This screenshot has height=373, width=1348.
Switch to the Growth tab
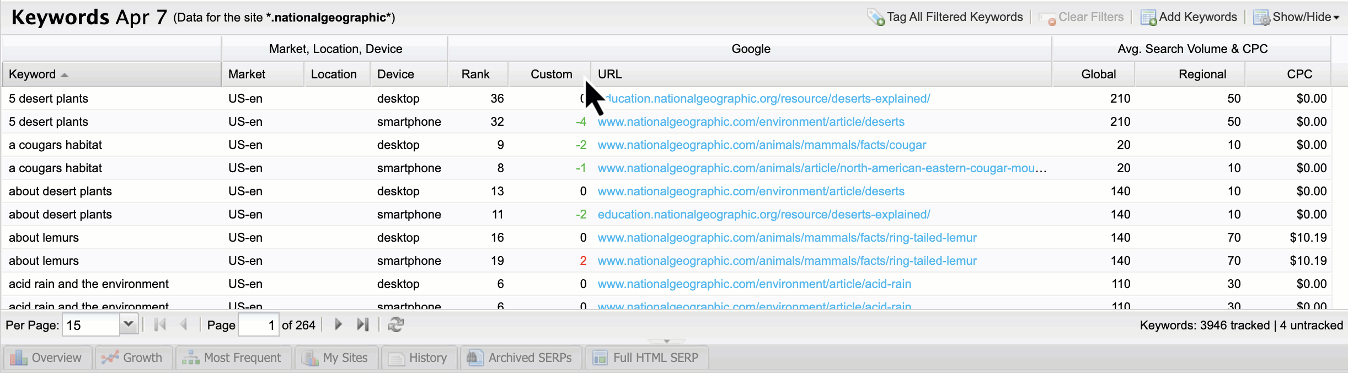pyautogui.click(x=133, y=358)
